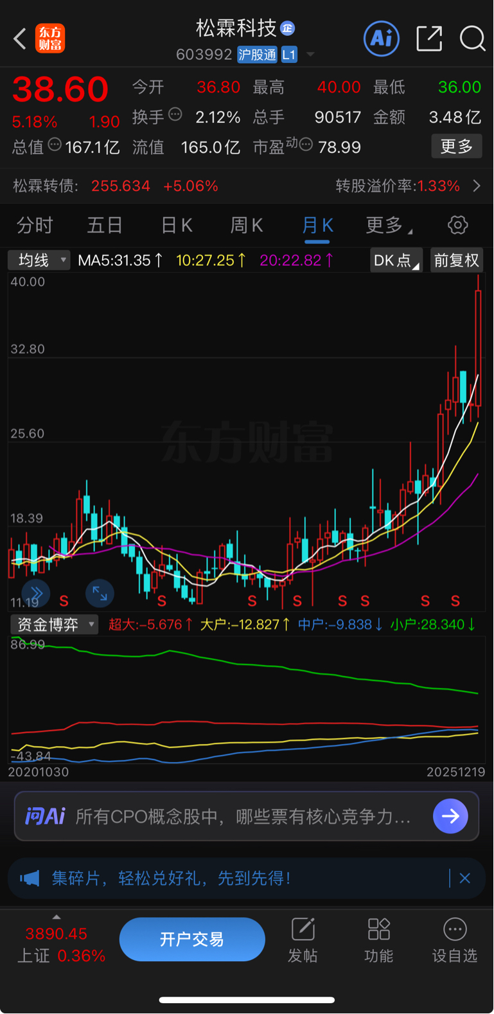Tap the info icon beside 换手
Viewport: 494px width, 1014px height.
pos(175,115)
